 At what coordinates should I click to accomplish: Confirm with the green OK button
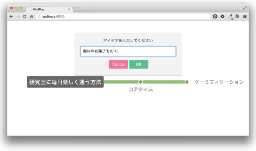pos(139,64)
